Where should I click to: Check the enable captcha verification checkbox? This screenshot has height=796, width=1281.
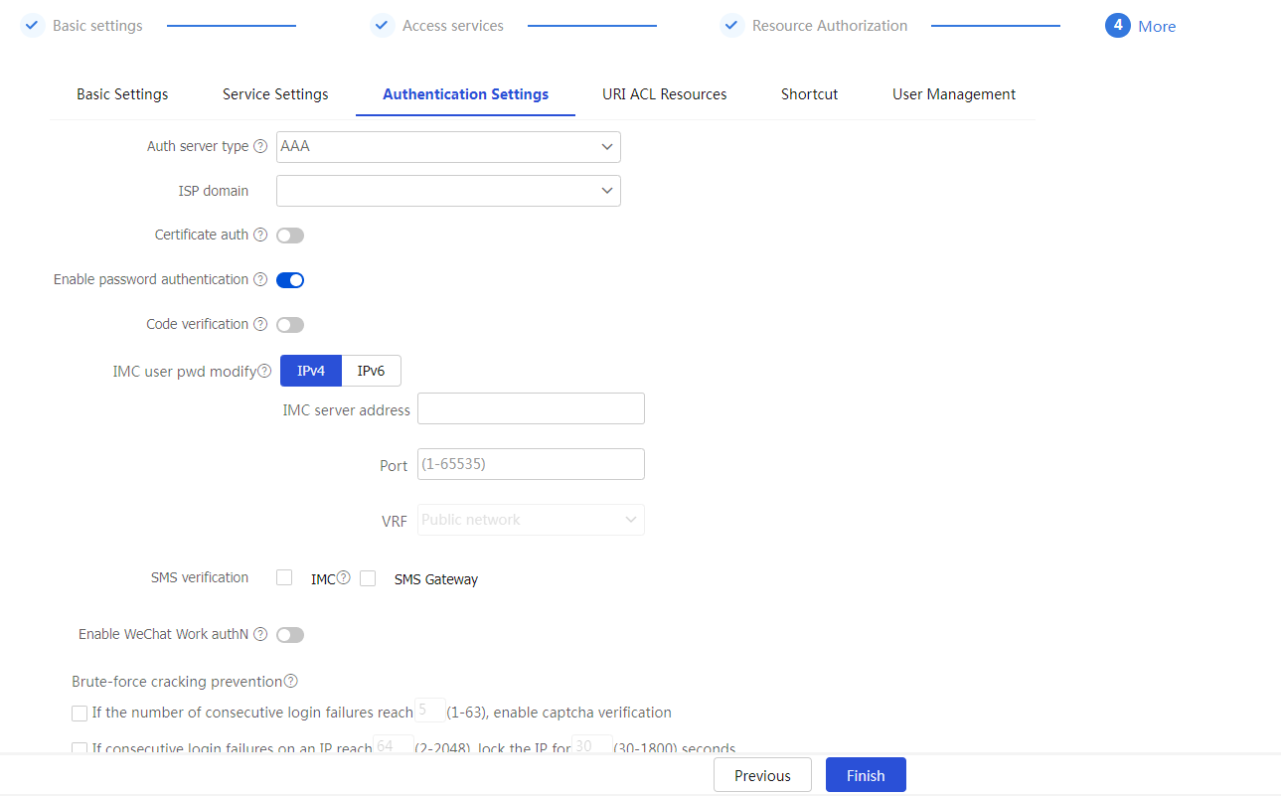80,714
